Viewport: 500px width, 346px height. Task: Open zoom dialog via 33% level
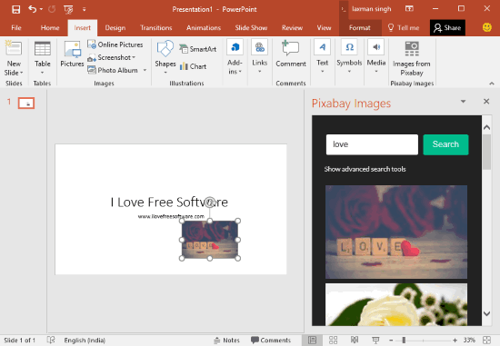[x=469, y=341]
